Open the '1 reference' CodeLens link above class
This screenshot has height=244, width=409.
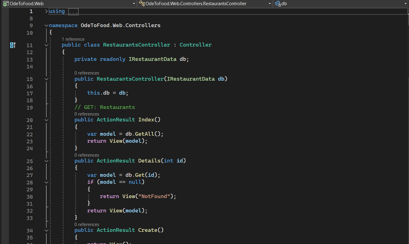click(73, 39)
